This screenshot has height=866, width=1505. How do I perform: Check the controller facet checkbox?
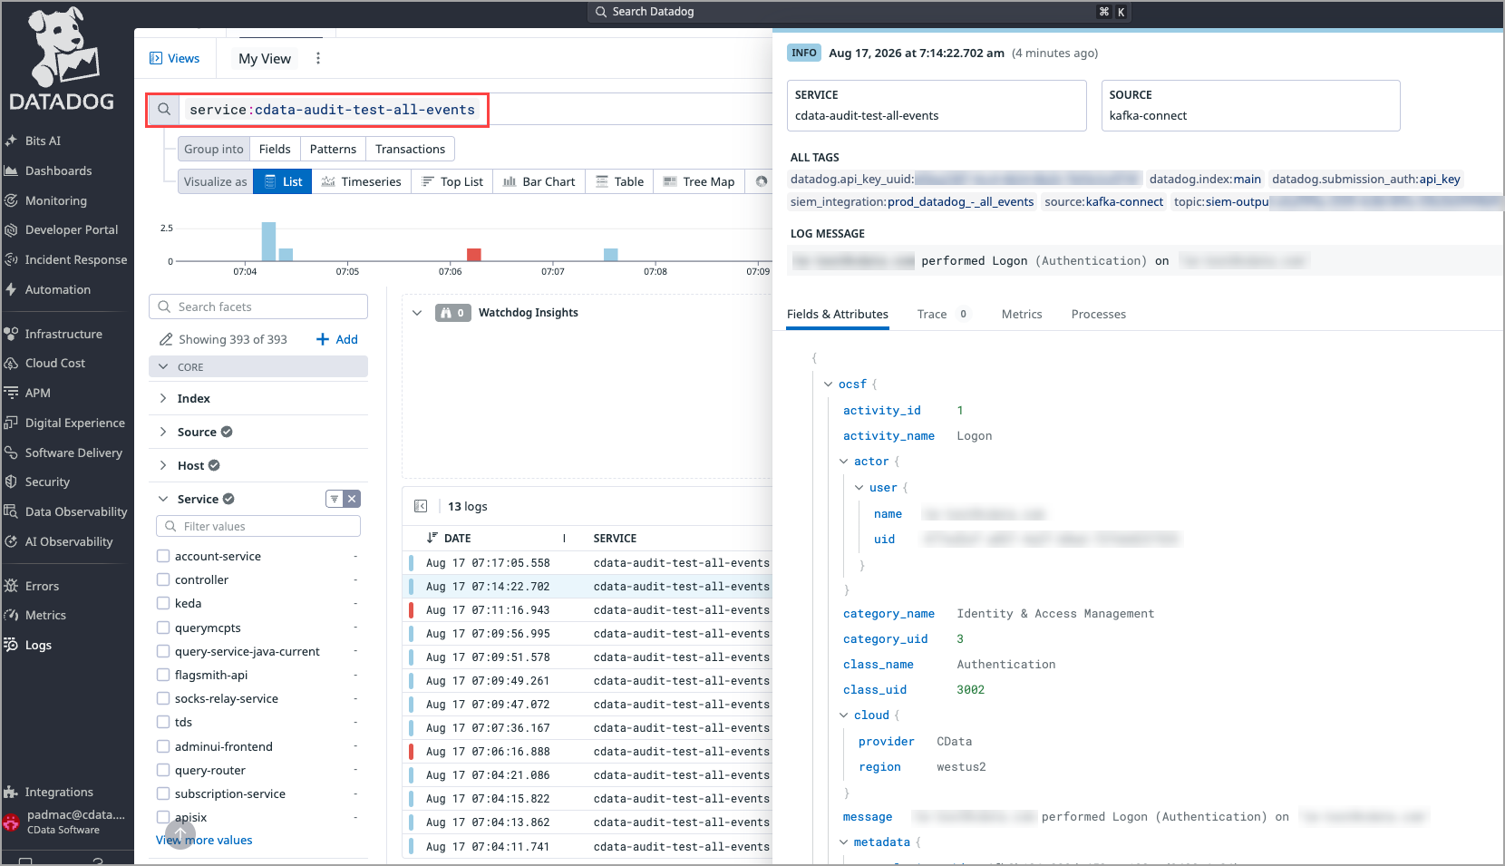[x=163, y=579]
